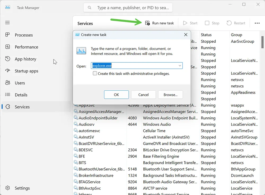The width and height of the screenshot is (265, 195).
Task: Click the wsappx group cell
Action: click(237, 105)
